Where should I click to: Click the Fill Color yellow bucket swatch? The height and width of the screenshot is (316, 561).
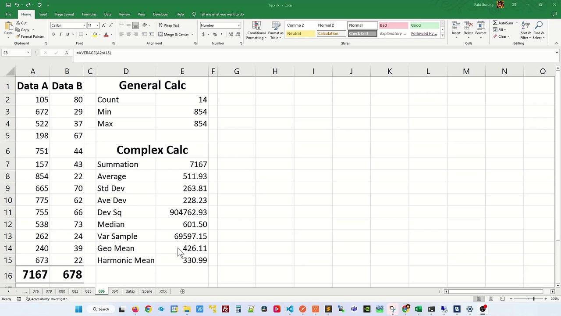95,34
